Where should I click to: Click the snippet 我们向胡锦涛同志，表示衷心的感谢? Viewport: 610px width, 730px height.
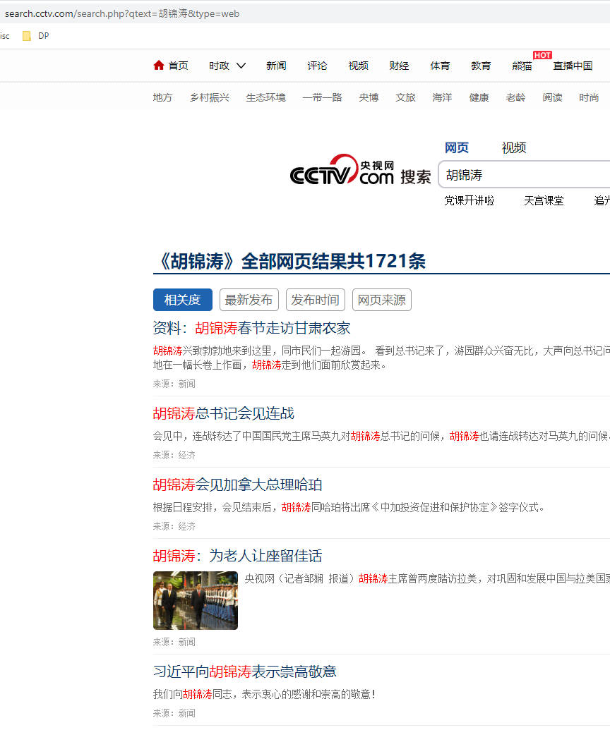pyautogui.click(x=264, y=694)
